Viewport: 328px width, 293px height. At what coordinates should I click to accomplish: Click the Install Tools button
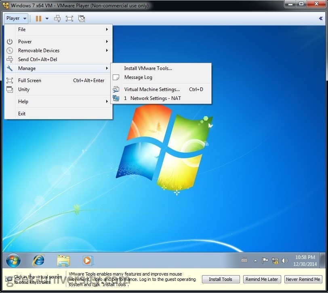coord(221,279)
